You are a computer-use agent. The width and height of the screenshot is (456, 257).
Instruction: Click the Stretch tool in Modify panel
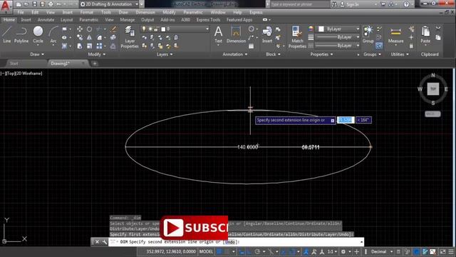click(79, 46)
